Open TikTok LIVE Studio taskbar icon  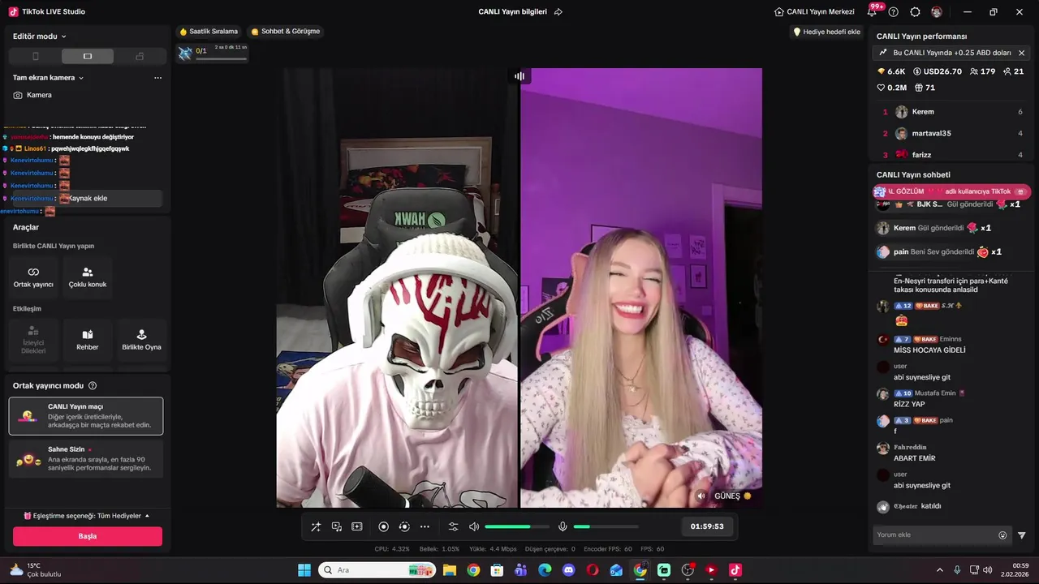[x=735, y=570]
